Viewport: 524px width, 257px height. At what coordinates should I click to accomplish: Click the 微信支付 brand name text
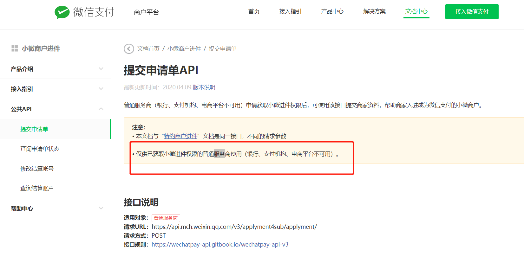[x=94, y=12]
